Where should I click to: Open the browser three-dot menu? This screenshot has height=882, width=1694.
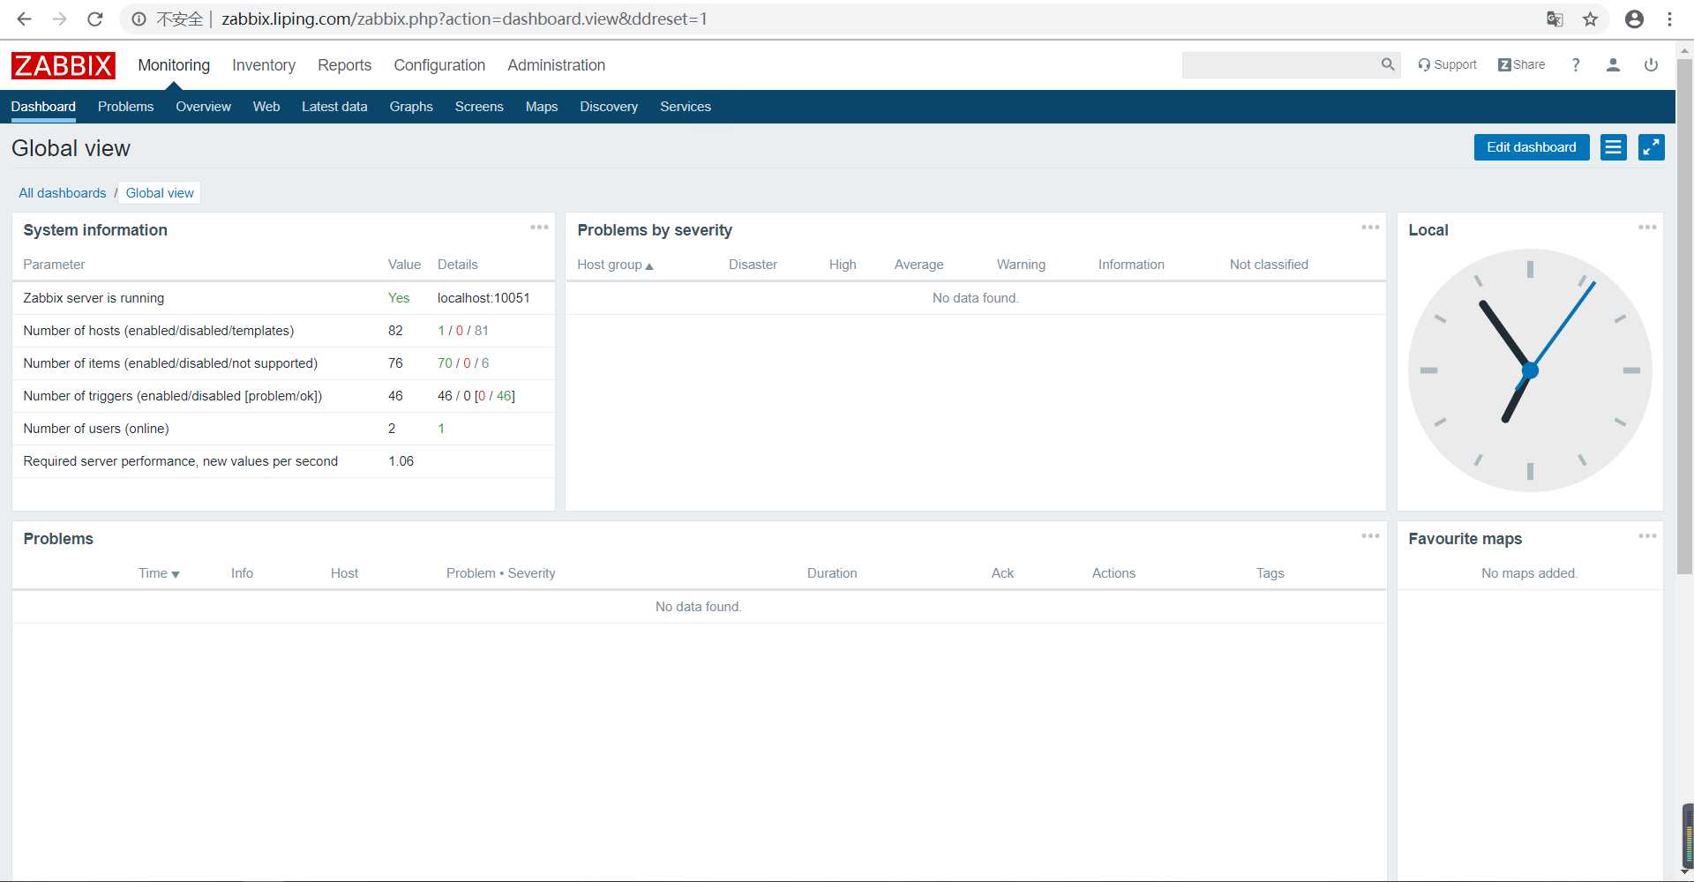1669,19
